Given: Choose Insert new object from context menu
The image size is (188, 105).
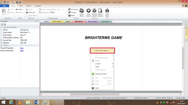Looking at the screenshot, I should pyautogui.click(x=102, y=51).
